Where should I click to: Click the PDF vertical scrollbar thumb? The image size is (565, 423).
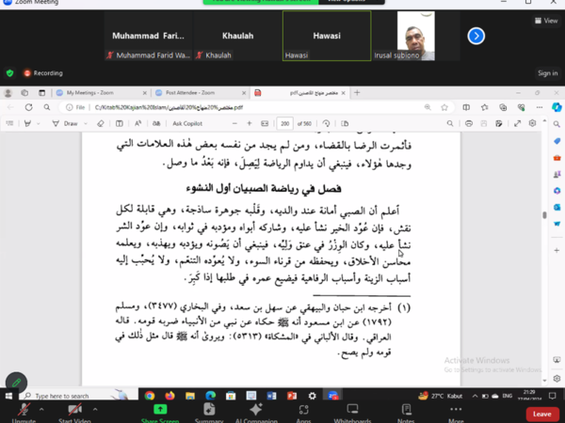(x=544, y=214)
